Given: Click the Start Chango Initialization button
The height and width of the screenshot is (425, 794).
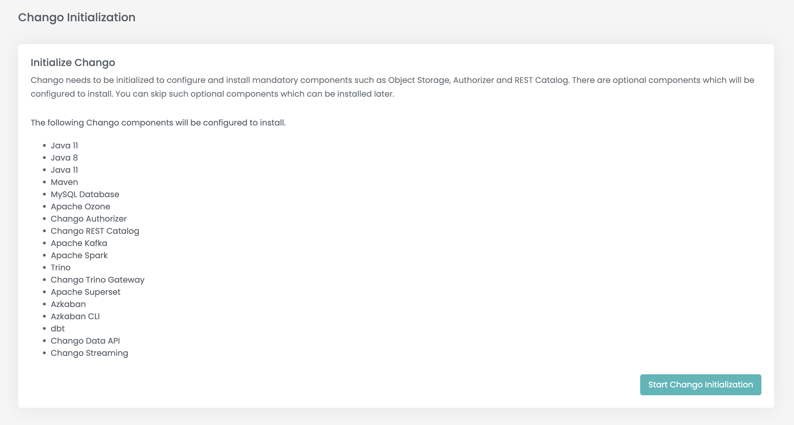Looking at the screenshot, I should coord(700,385).
